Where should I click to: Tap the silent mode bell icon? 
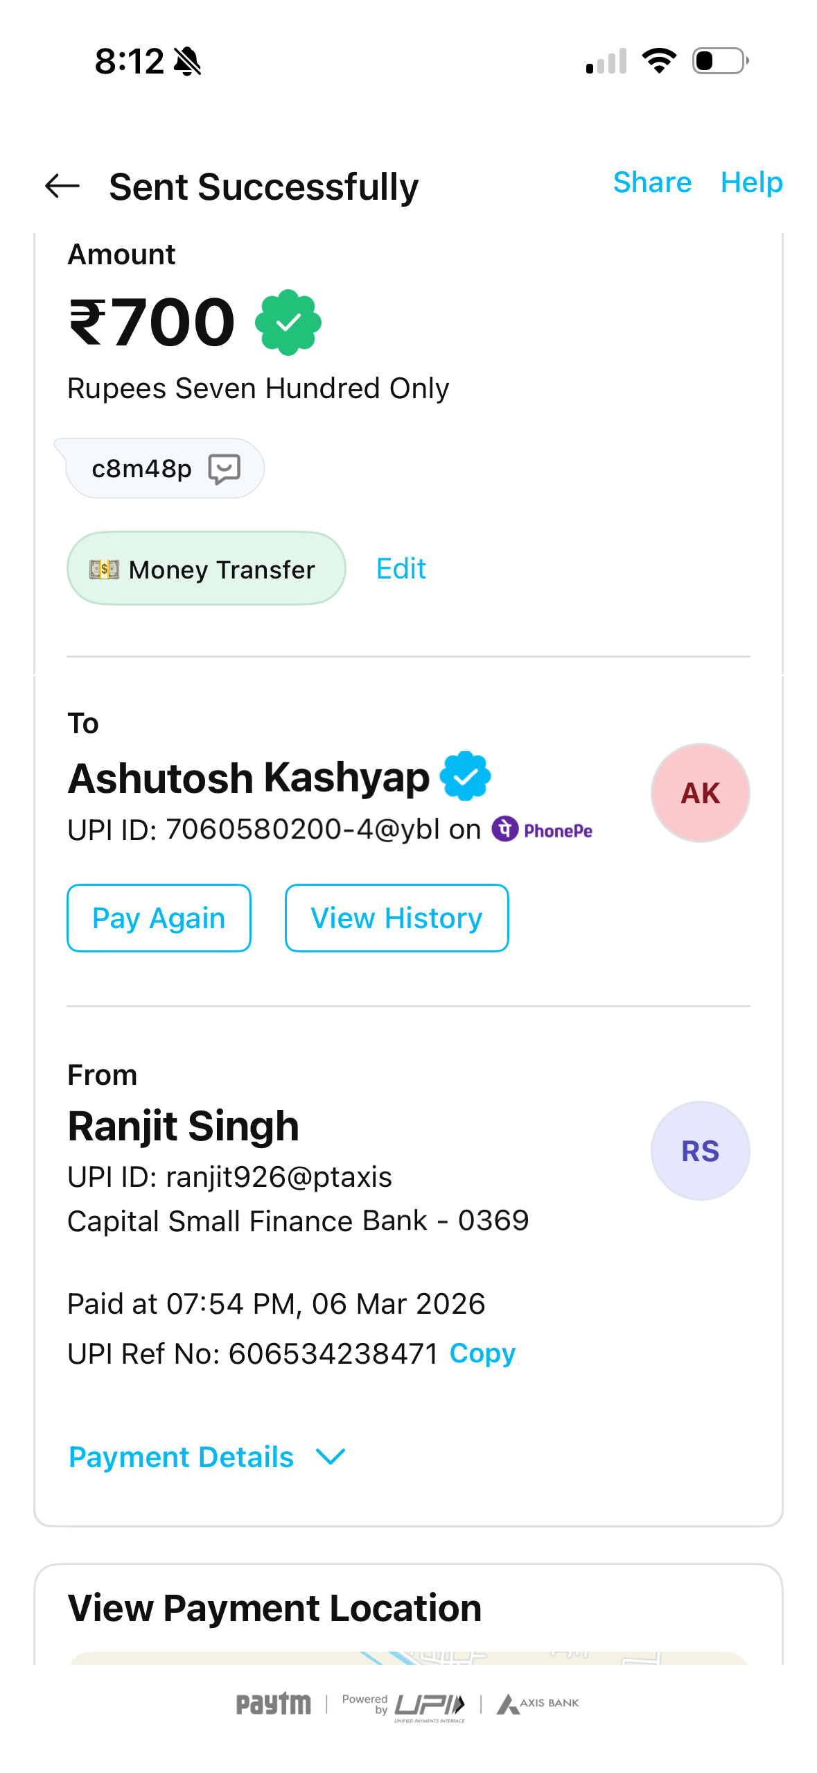[x=187, y=62]
